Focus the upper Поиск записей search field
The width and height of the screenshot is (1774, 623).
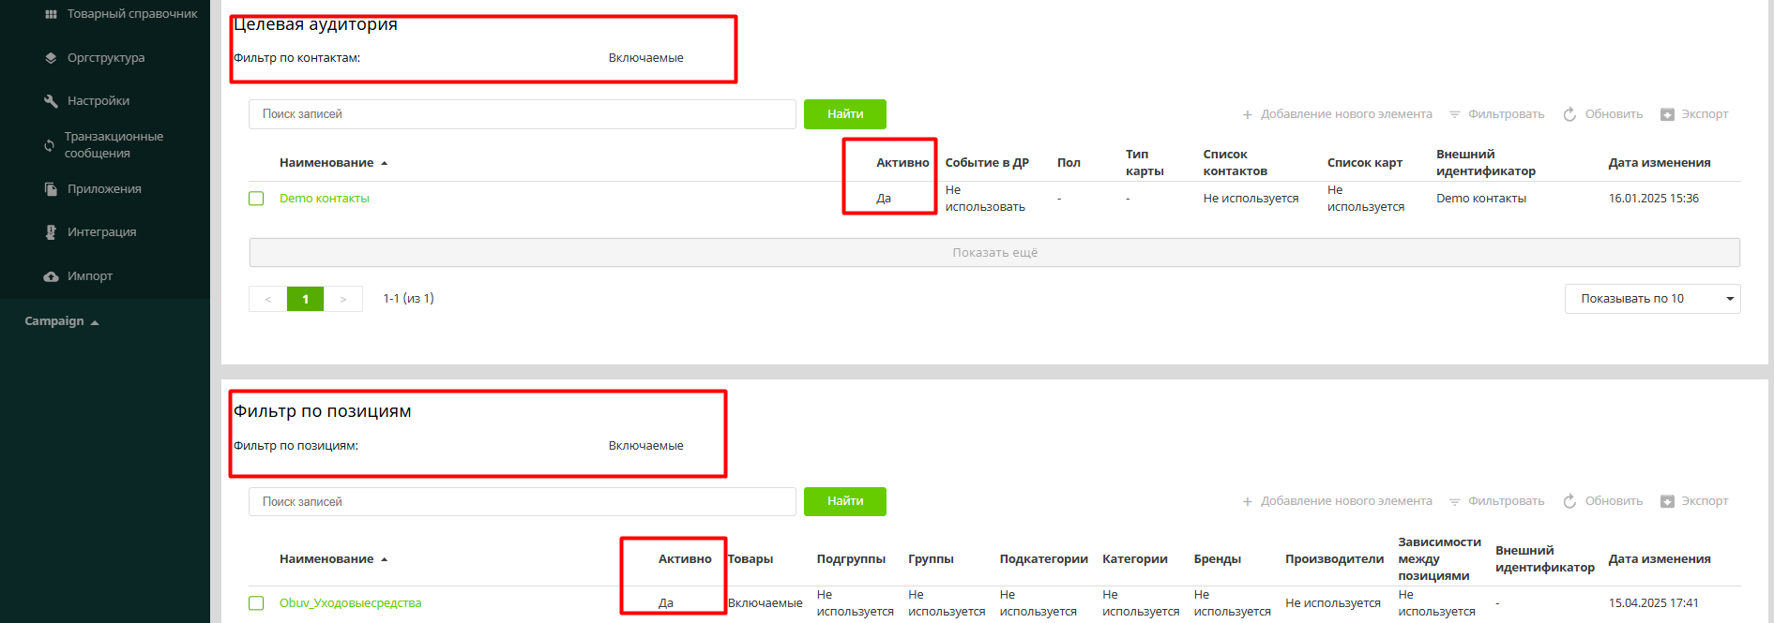pyautogui.click(x=522, y=114)
